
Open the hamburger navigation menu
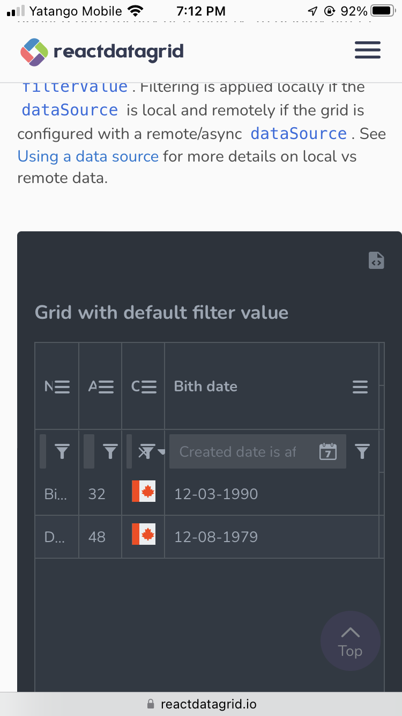tap(368, 51)
